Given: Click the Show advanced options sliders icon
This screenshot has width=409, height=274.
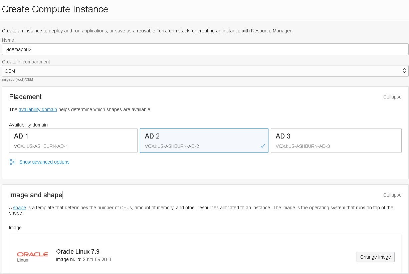Looking at the screenshot, I should coord(12,162).
